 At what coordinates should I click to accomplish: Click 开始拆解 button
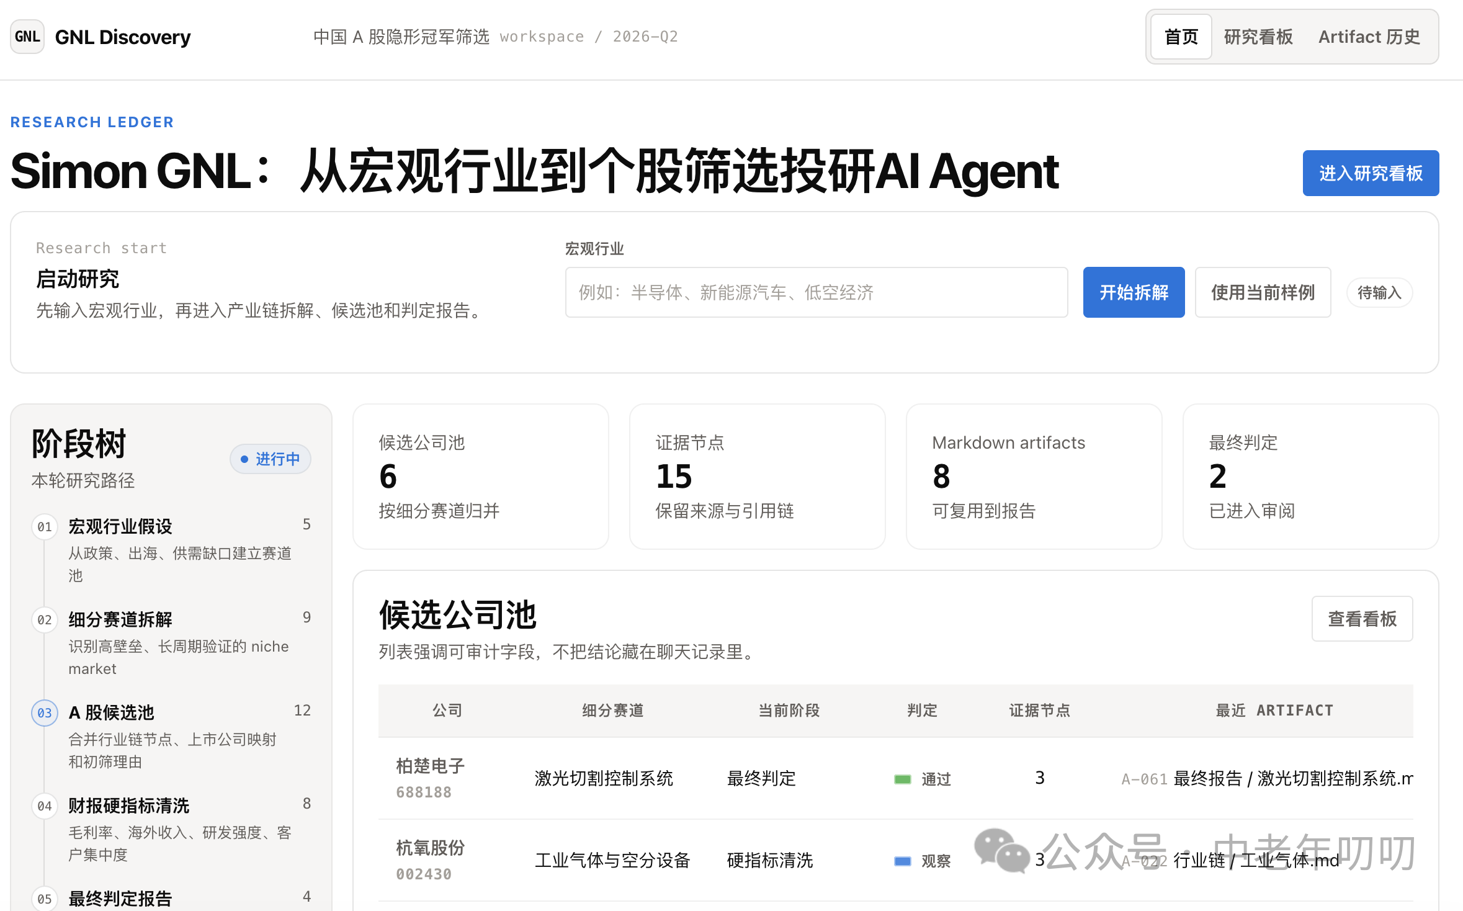click(1134, 292)
